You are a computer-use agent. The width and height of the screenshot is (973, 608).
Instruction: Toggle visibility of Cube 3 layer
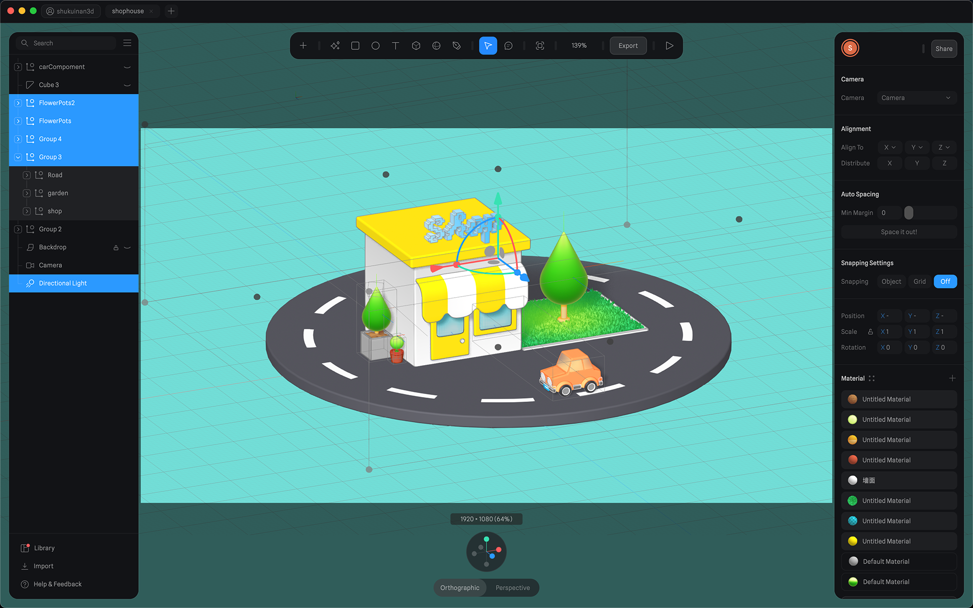[x=127, y=85]
